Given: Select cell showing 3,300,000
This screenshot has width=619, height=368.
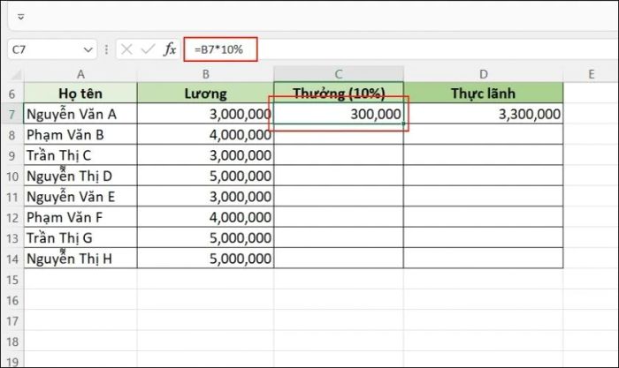Looking at the screenshot, I should (x=483, y=114).
